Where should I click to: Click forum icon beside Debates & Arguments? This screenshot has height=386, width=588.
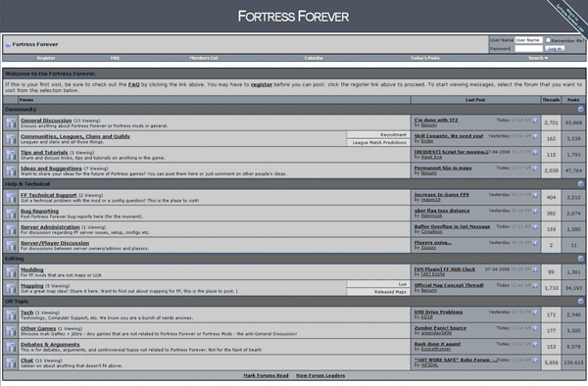coord(11,347)
